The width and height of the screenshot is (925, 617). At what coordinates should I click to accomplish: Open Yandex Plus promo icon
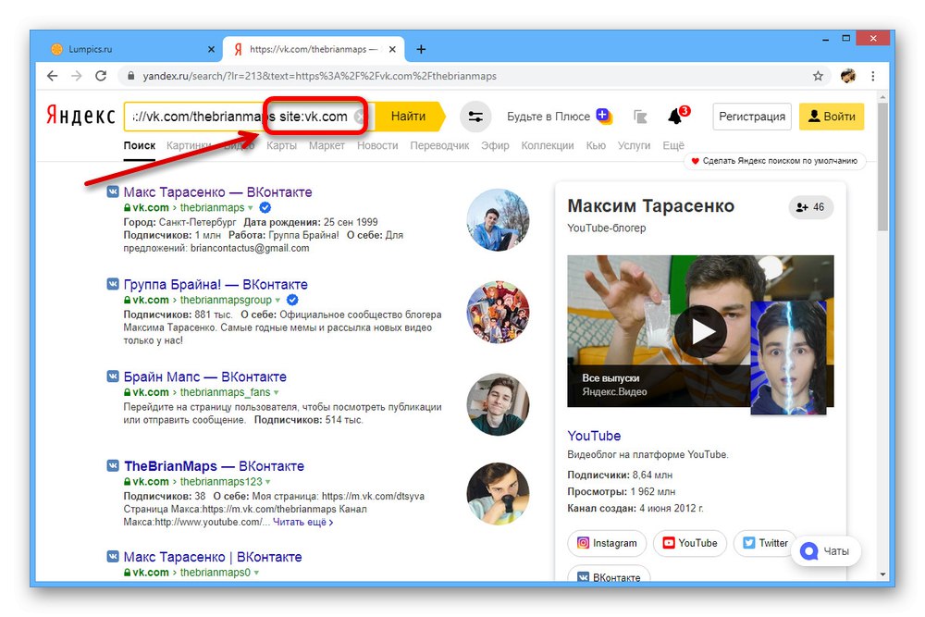click(x=604, y=116)
